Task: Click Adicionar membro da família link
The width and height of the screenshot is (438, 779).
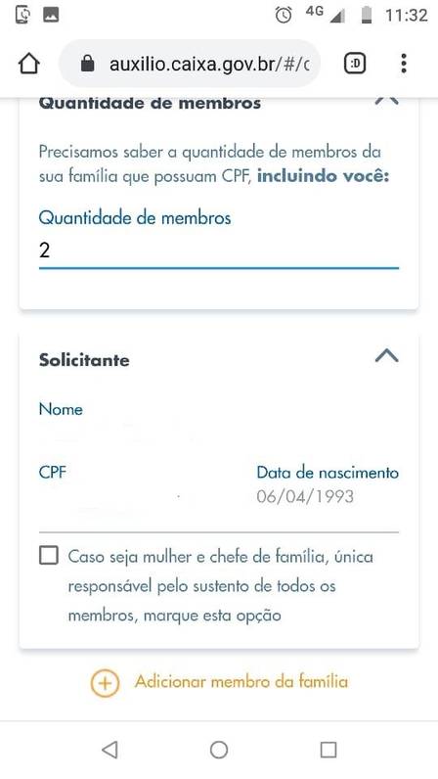Action: pyautogui.click(x=241, y=681)
